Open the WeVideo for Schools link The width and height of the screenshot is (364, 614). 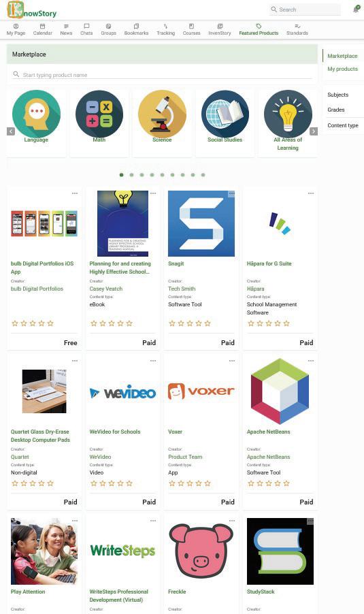(x=115, y=432)
